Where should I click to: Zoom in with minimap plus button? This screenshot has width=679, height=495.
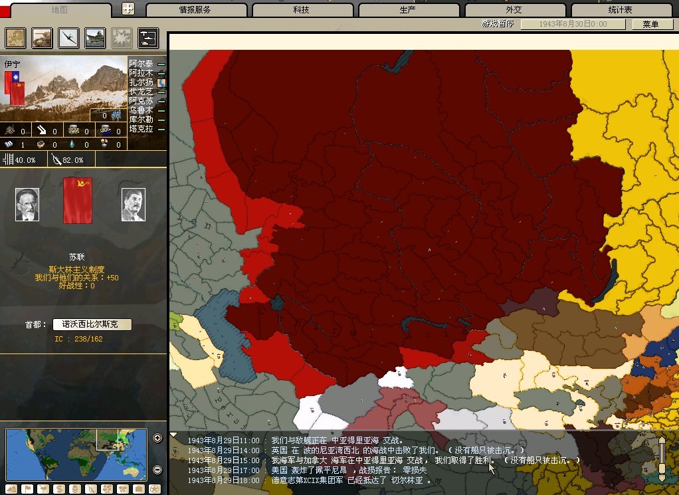pos(157,439)
